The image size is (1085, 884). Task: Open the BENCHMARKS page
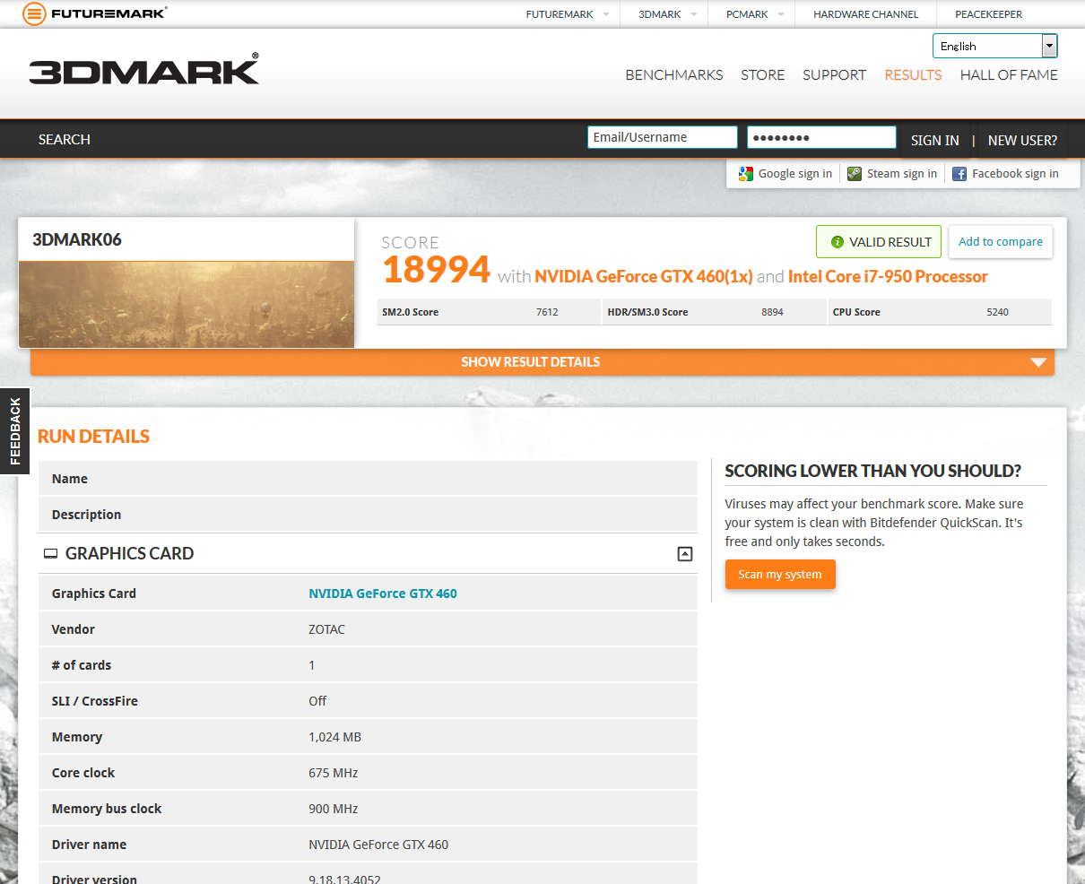coord(674,75)
